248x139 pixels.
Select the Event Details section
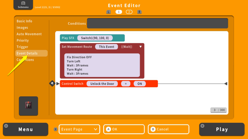(x=31, y=53)
